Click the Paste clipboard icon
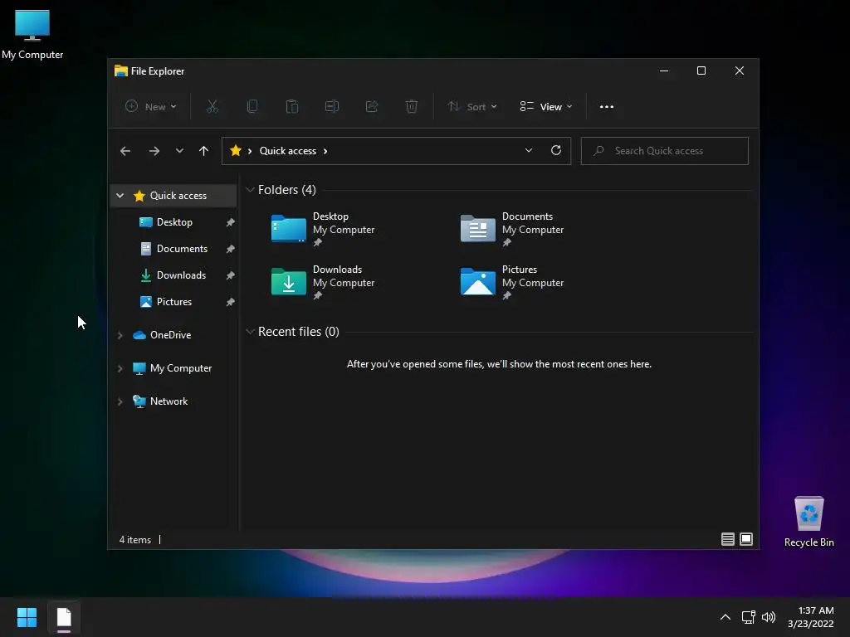The height and width of the screenshot is (637, 850). coord(292,107)
